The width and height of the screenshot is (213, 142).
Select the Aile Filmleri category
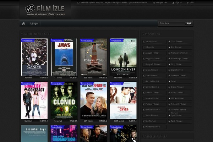coord(180,47)
